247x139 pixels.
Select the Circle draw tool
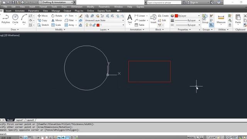(15, 19)
